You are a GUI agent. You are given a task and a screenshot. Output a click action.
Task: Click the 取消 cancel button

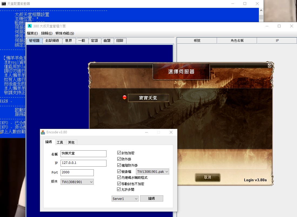(208, 177)
